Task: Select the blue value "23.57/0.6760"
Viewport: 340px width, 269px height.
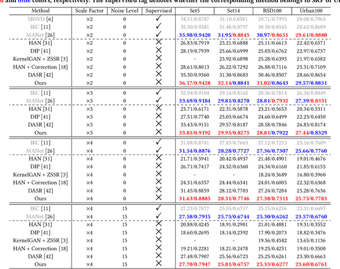Action: [x=311, y=217]
